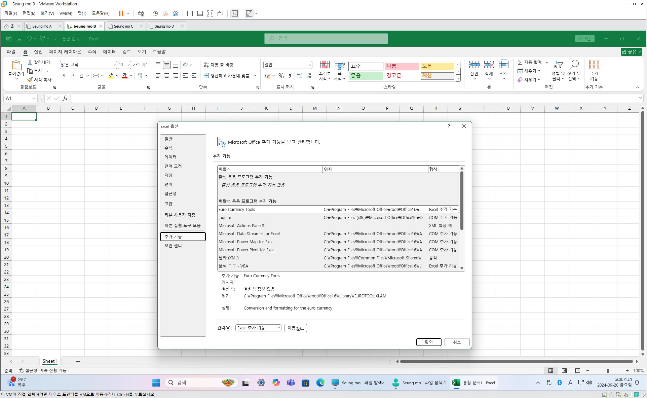Screen dimensions: 647x398
Task: Toggle center horizontal alignment
Action: point(167,76)
